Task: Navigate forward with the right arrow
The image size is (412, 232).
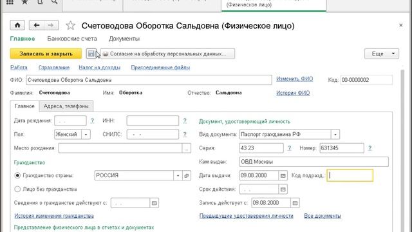Action: point(51,25)
